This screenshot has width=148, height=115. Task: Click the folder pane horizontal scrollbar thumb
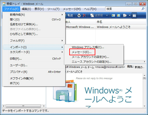(x=23, y=106)
